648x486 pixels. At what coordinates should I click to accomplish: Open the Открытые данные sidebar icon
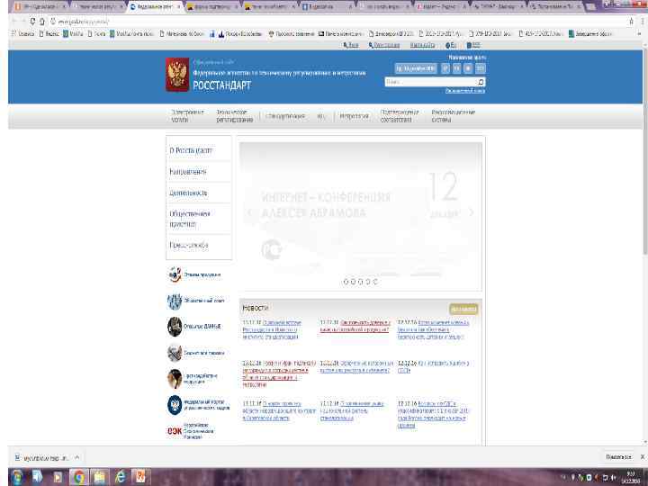coord(175,327)
